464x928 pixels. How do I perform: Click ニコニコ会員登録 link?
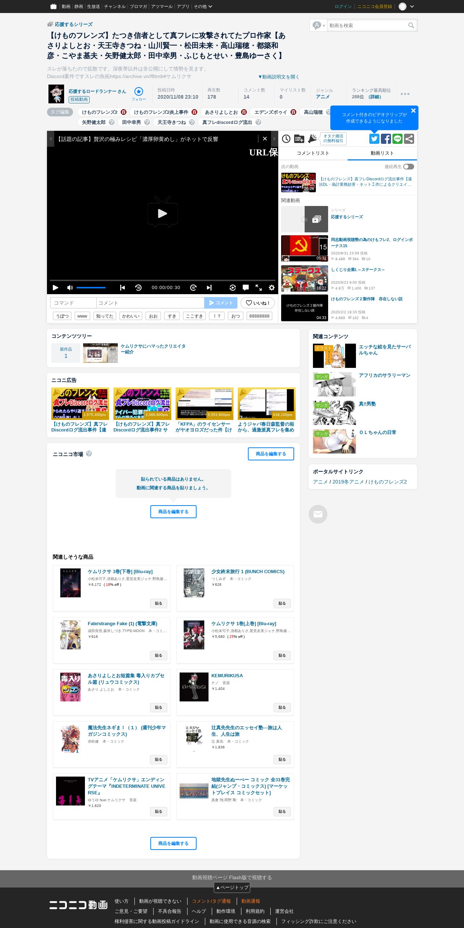click(x=375, y=7)
